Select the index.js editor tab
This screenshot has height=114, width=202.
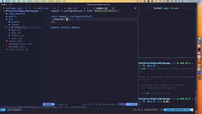tap(102, 8)
